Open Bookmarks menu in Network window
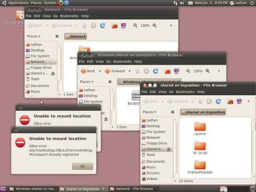 pyautogui.click(x=69, y=16)
